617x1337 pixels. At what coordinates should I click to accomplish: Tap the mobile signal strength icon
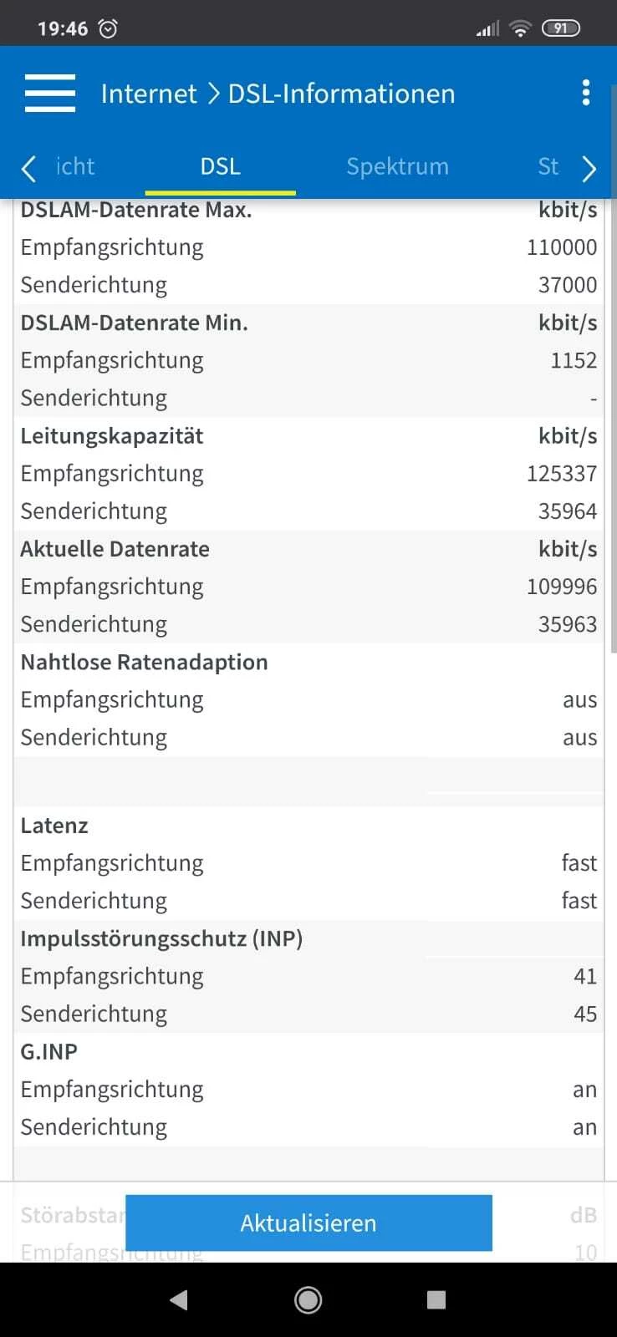(487, 29)
